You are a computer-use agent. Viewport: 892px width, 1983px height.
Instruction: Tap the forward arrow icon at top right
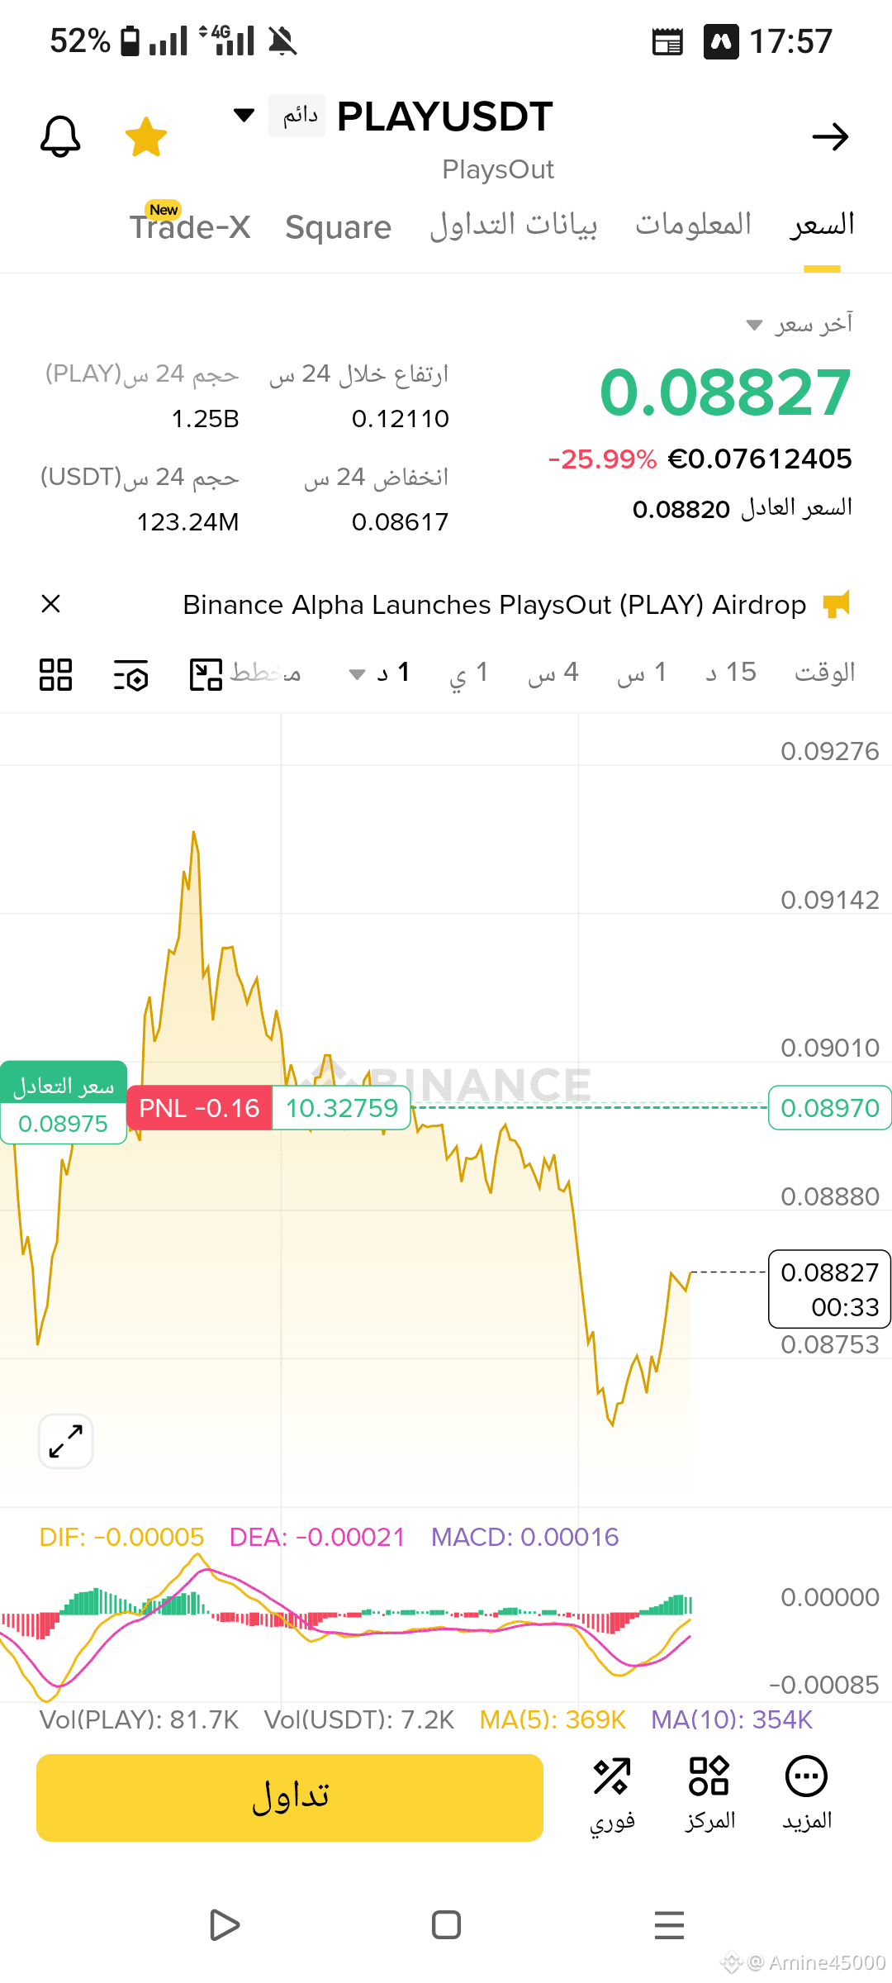tap(830, 136)
